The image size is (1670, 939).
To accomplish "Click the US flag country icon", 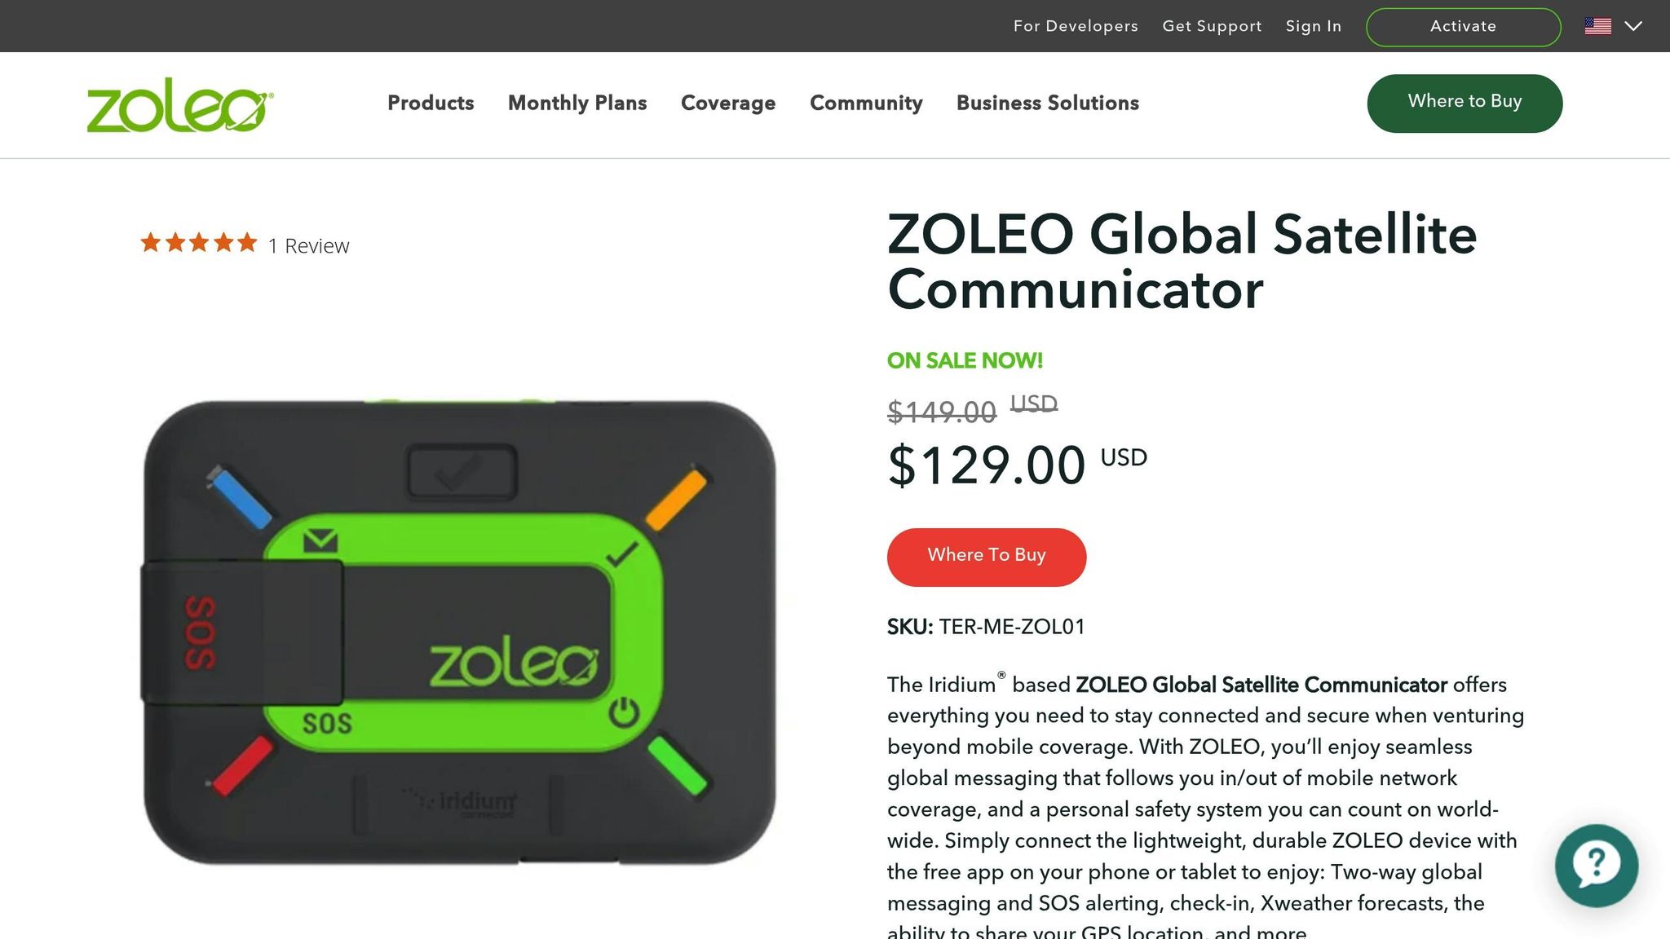I will click(x=1597, y=25).
